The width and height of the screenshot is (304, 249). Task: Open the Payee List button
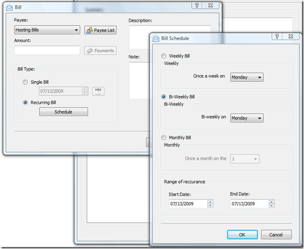coord(101,30)
